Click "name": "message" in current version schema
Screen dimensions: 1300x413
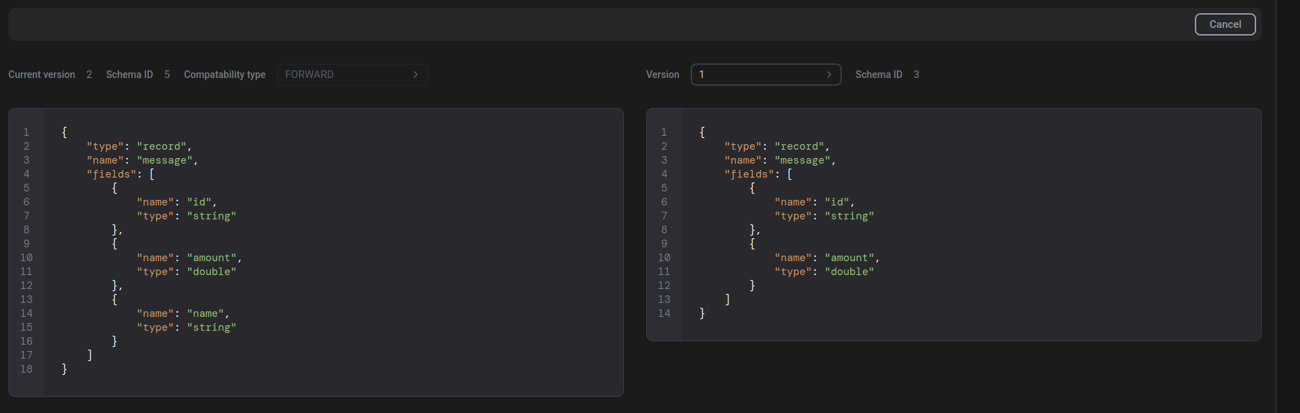click(142, 160)
